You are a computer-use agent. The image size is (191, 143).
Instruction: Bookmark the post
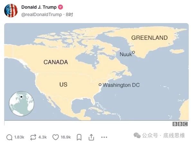pyautogui.click(x=79, y=137)
